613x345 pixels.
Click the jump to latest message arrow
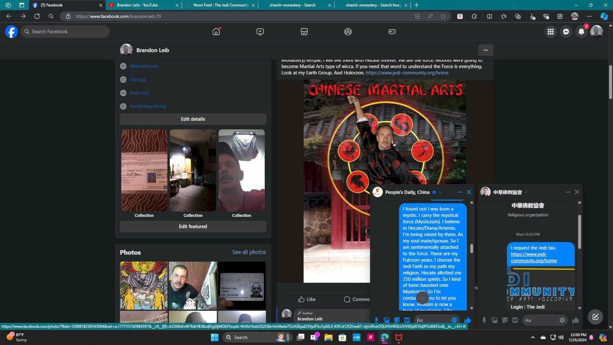coord(422,298)
